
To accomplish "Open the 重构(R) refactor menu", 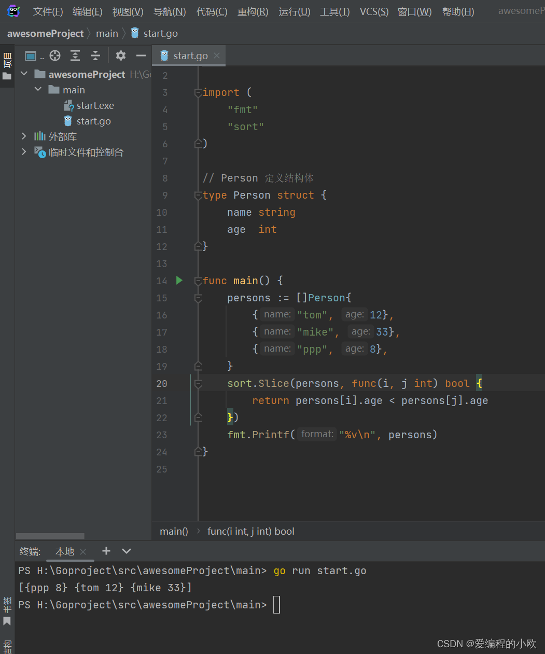I will (x=252, y=11).
